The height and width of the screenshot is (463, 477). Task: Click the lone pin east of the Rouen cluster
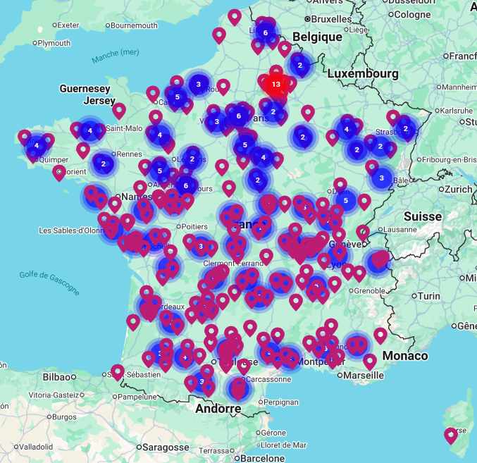223,87
